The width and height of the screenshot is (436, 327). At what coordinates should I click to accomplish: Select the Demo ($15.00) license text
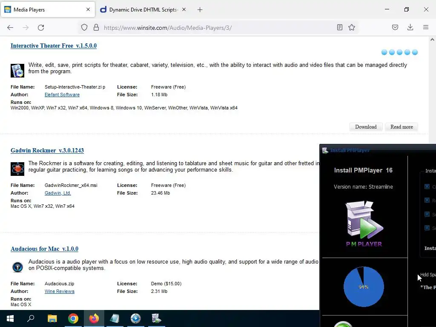click(x=166, y=284)
